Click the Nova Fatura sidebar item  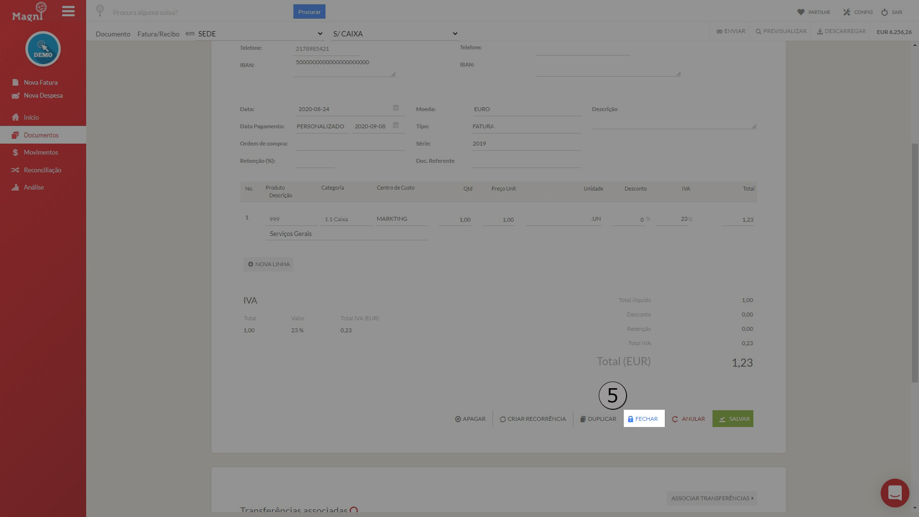coord(35,82)
